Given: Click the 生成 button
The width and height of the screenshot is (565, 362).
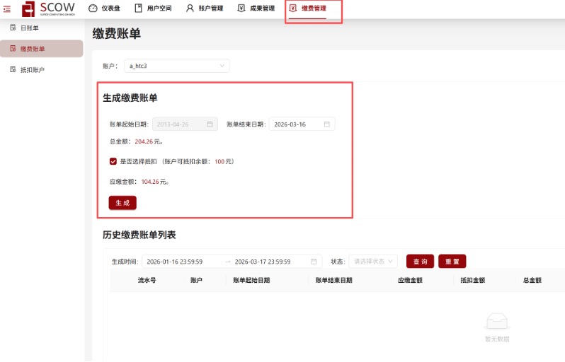Looking at the screenshot, I should coord(122,203).
